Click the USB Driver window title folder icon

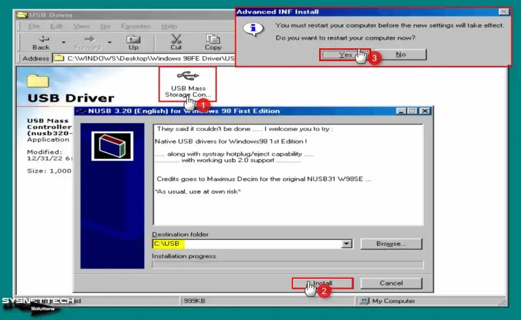click(22, 15)
